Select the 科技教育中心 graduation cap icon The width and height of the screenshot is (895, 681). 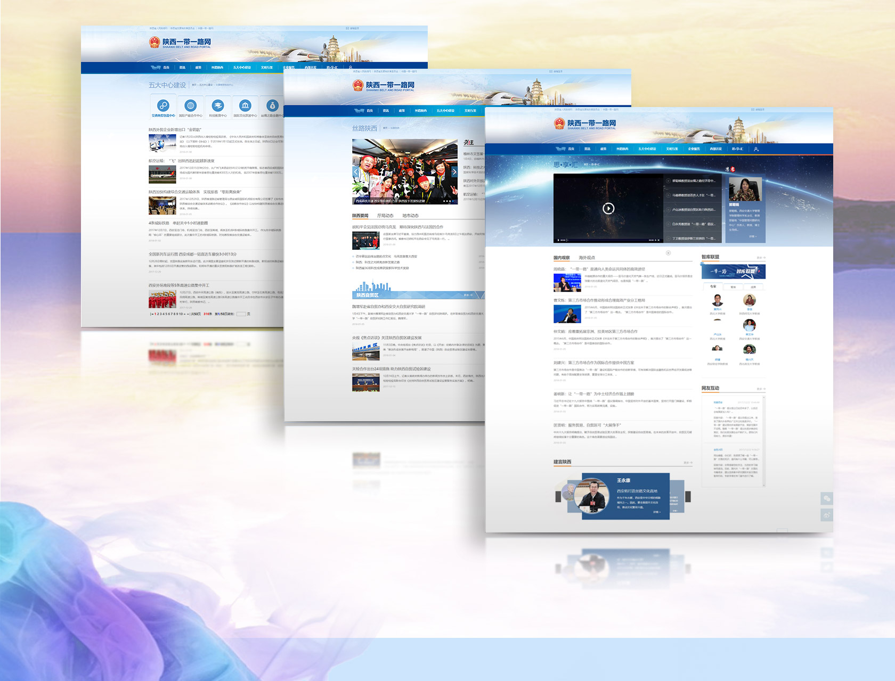tap(217, 105)
